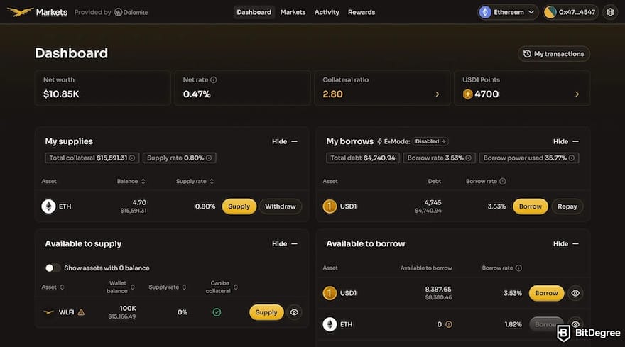Expand the USD1 Points card arrow
The width and height of the screenshot is (625, 347).
pos(577,94)
